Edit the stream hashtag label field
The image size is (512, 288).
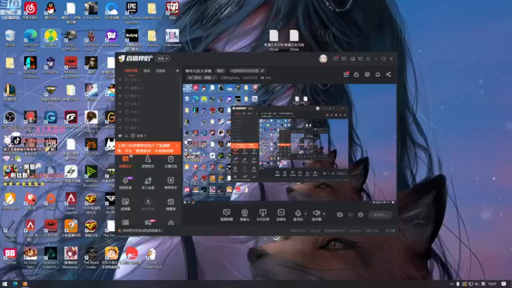[247, 70]
